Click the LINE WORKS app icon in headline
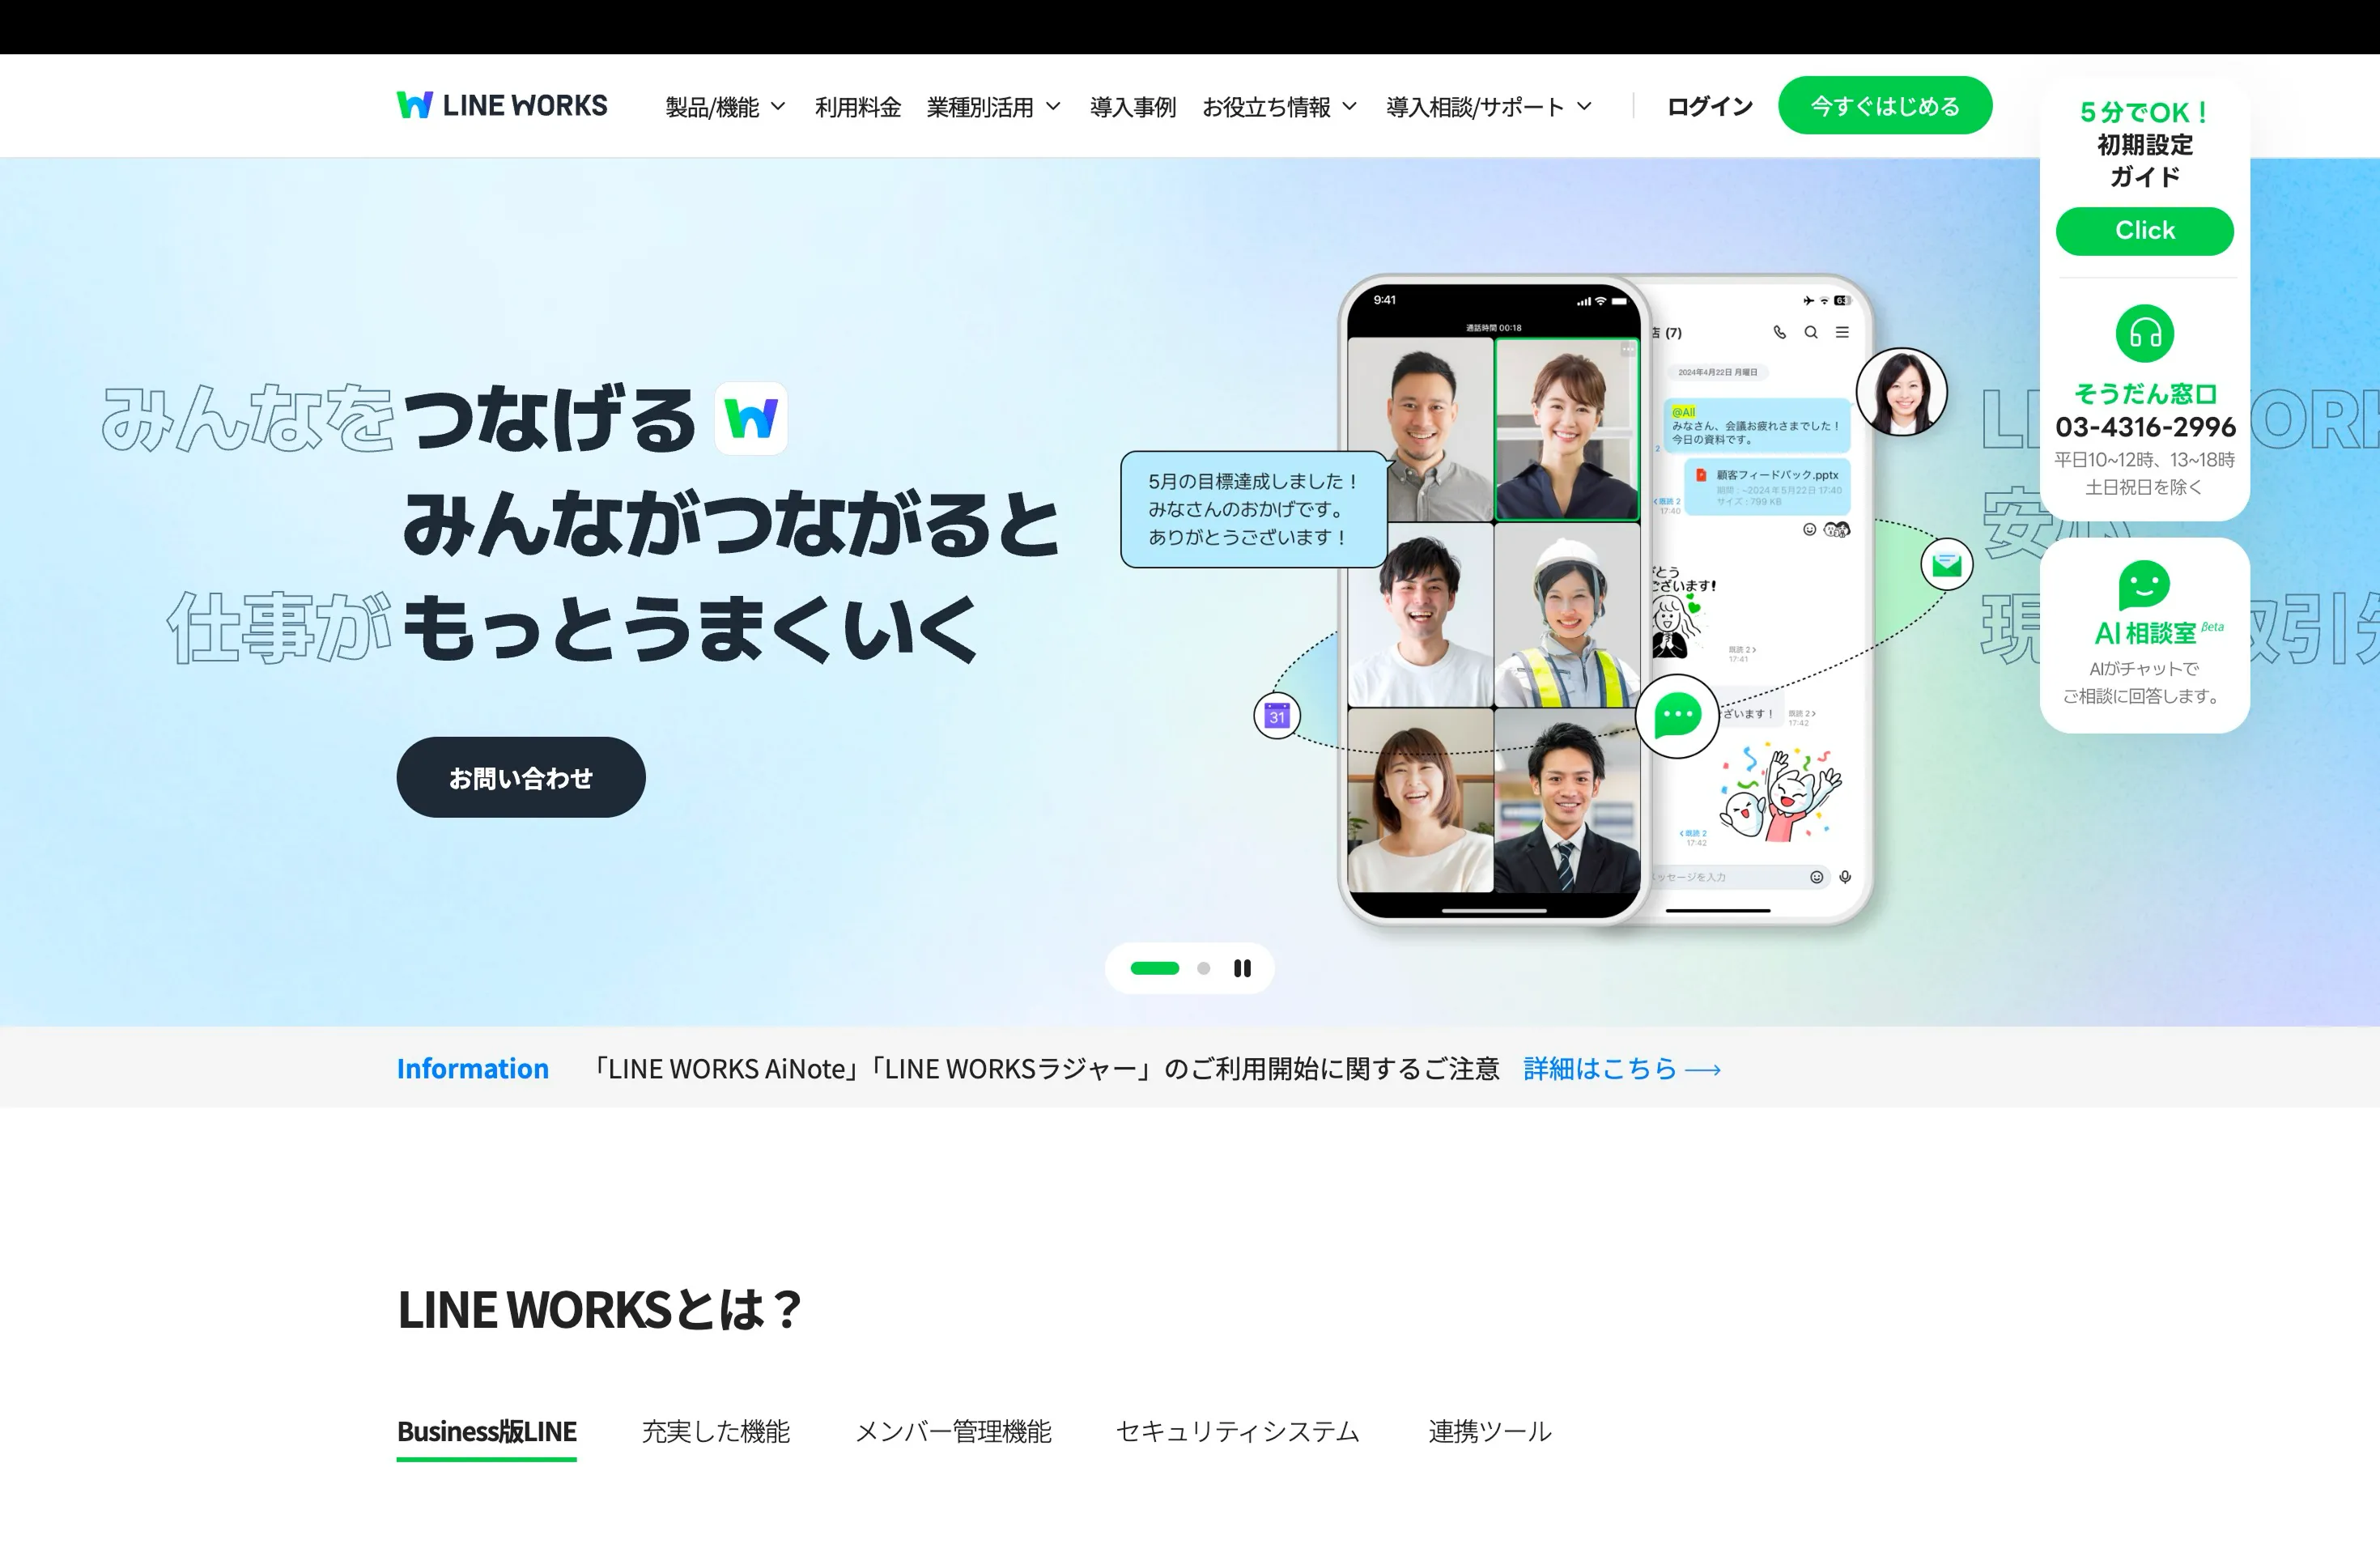The height and width of the screenshot is (1548, 2380). point(751,418)
